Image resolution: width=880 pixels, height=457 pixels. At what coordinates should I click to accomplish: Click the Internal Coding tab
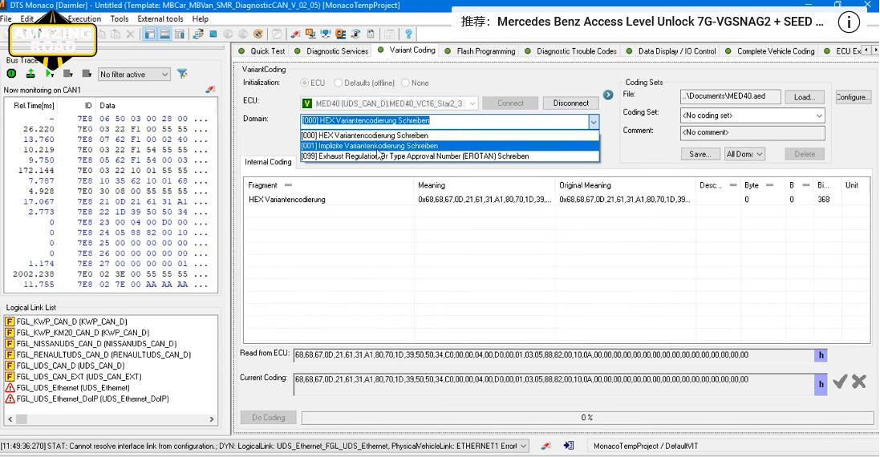[268, 162]
